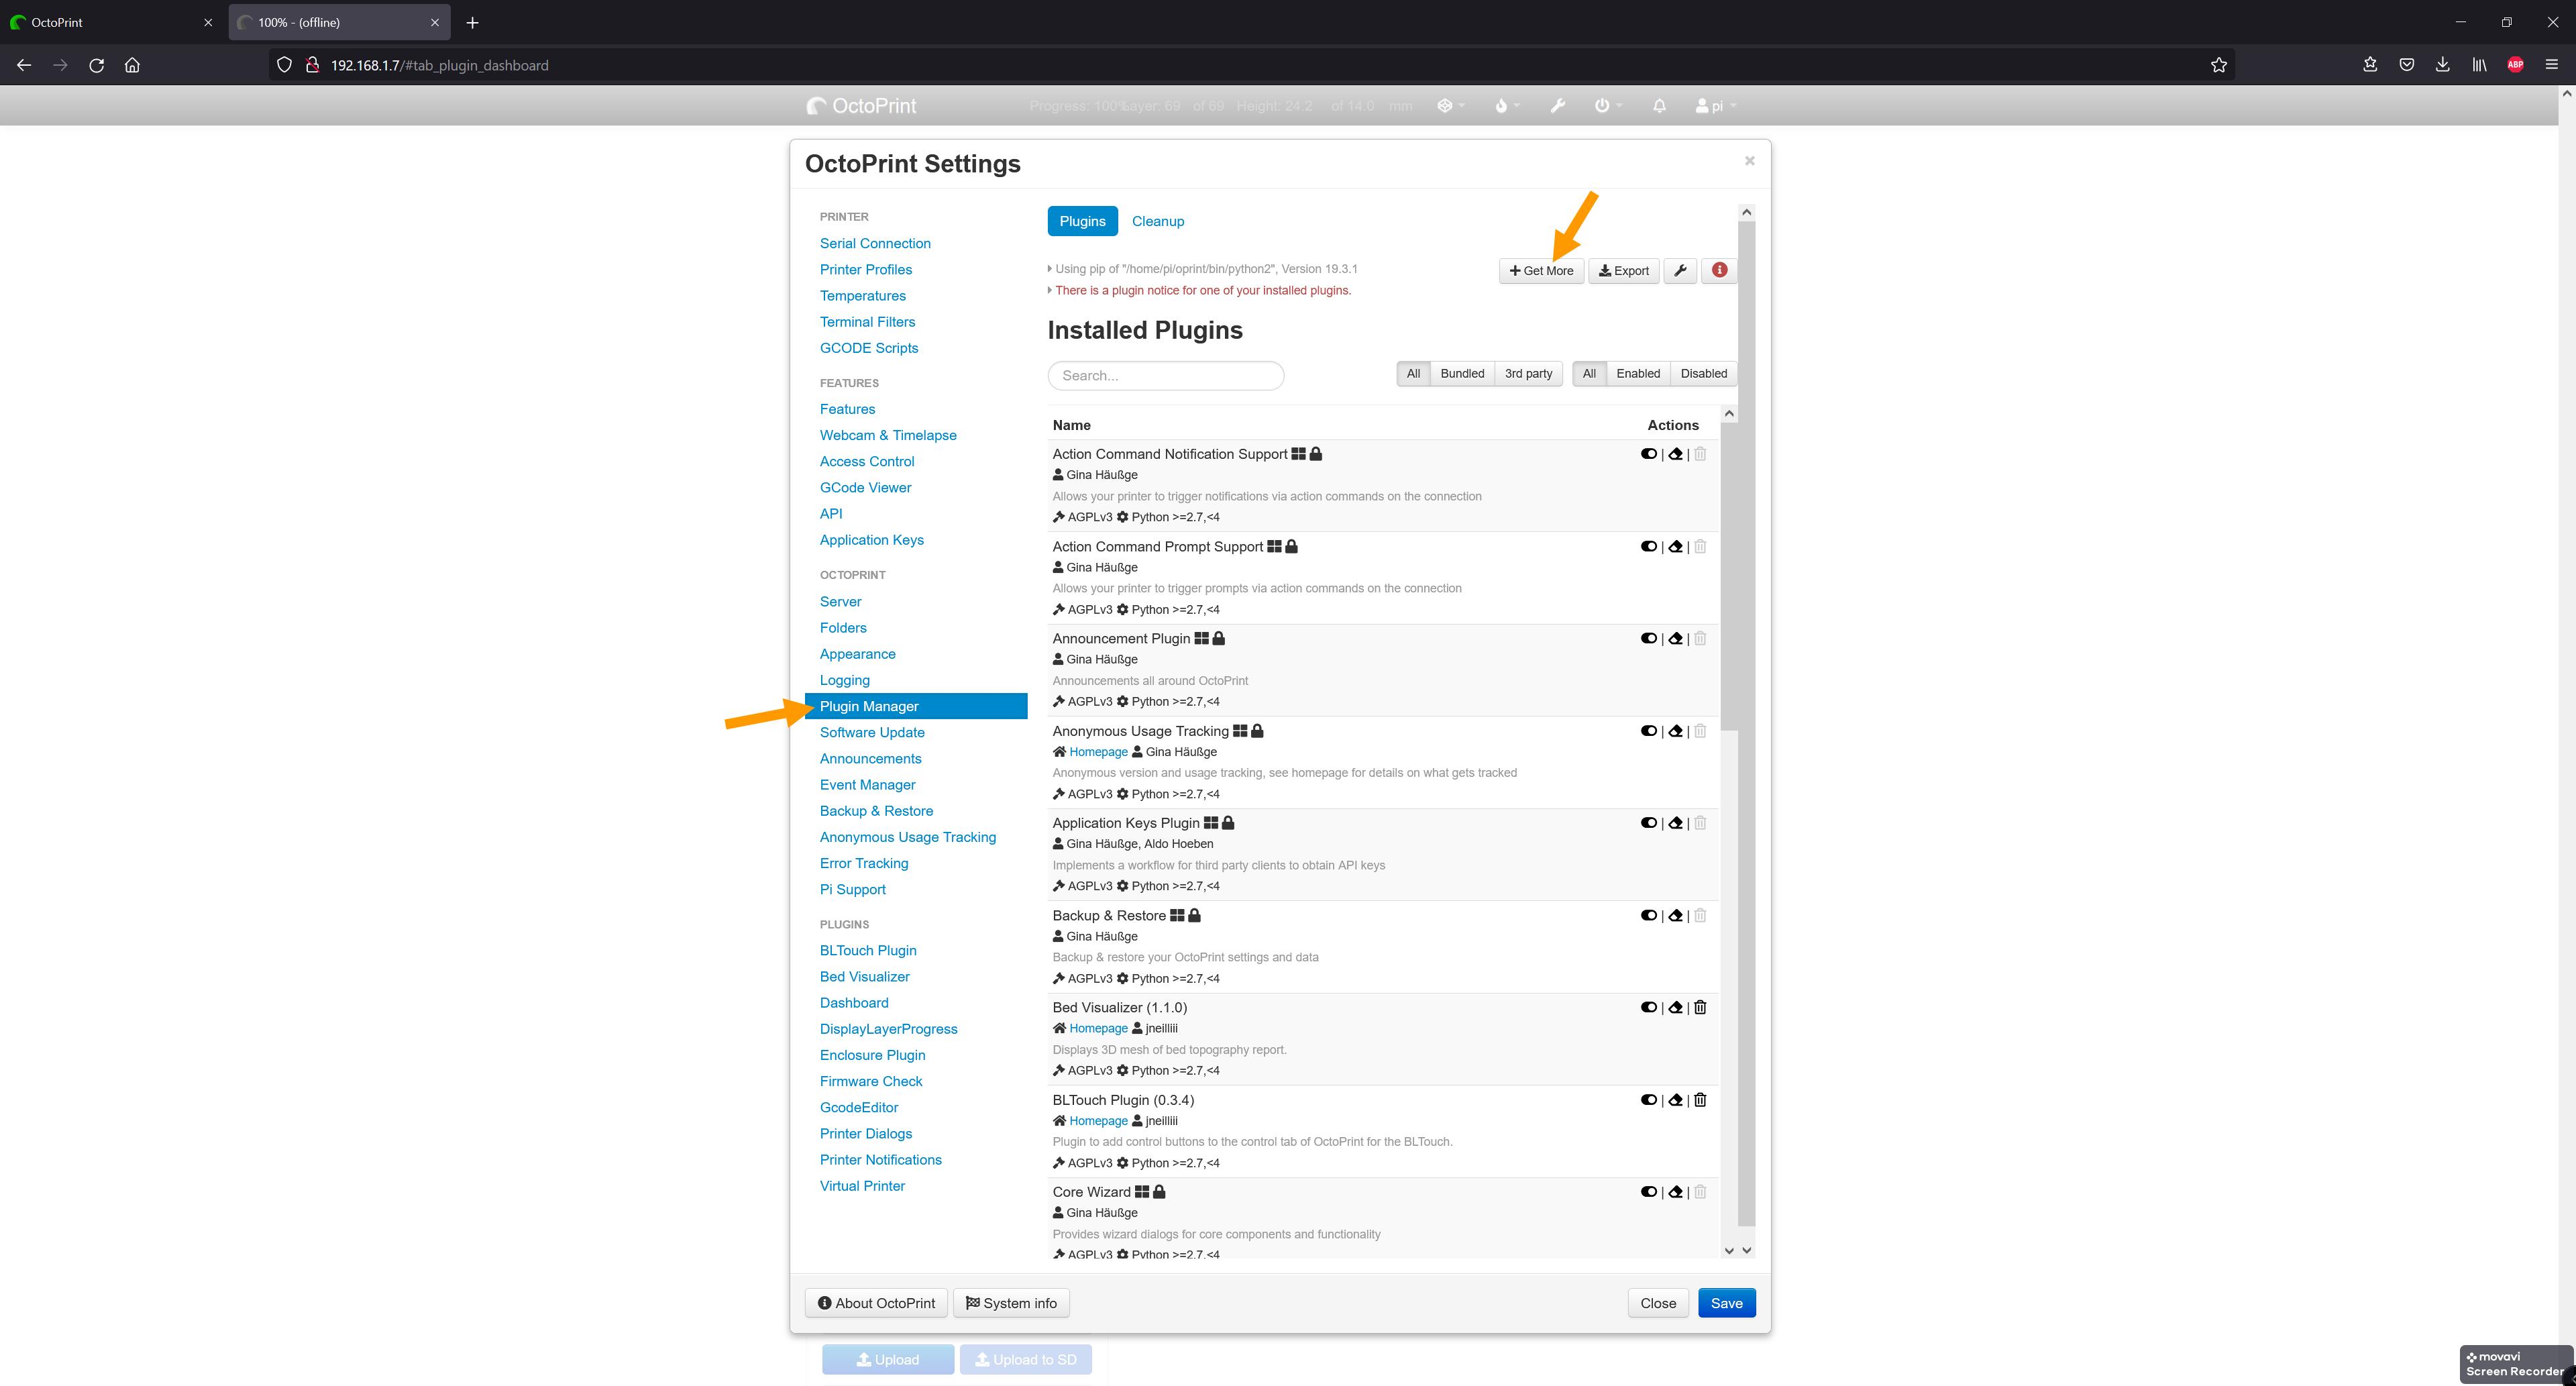Open notifications bell in OctoPrint navbar
2576x1386 pixels.
1659,106
